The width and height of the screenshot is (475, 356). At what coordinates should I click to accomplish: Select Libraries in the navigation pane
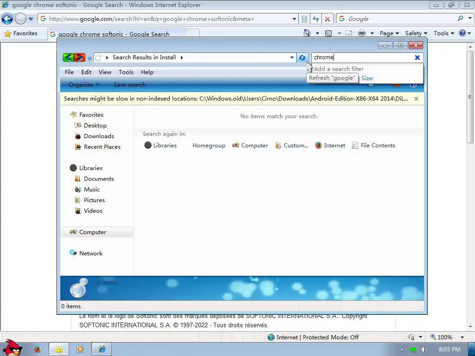pos(86,168)
